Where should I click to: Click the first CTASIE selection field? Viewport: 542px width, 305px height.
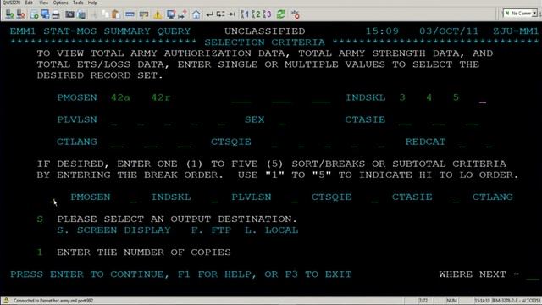click(x=405, y=120)
